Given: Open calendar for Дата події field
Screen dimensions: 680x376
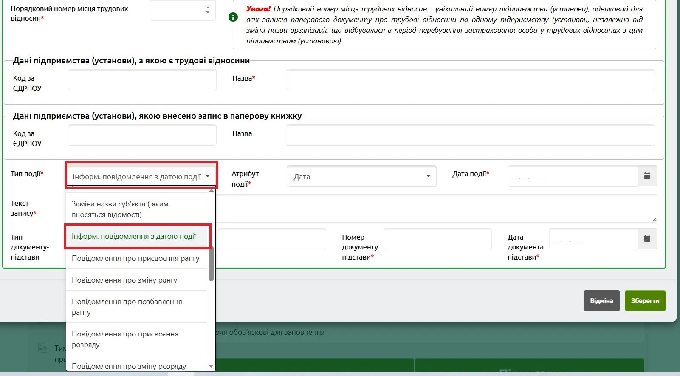Looking at the screenshot, I should (647, 176).
